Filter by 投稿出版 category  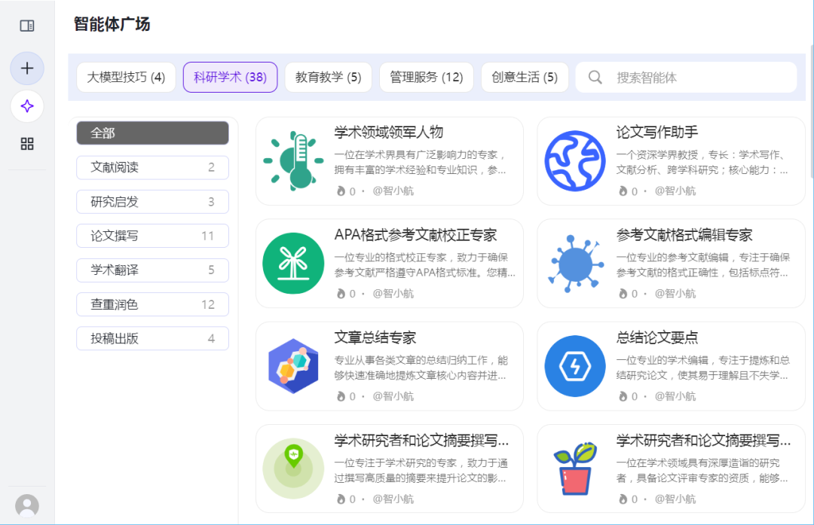click(x=152, y=338)
